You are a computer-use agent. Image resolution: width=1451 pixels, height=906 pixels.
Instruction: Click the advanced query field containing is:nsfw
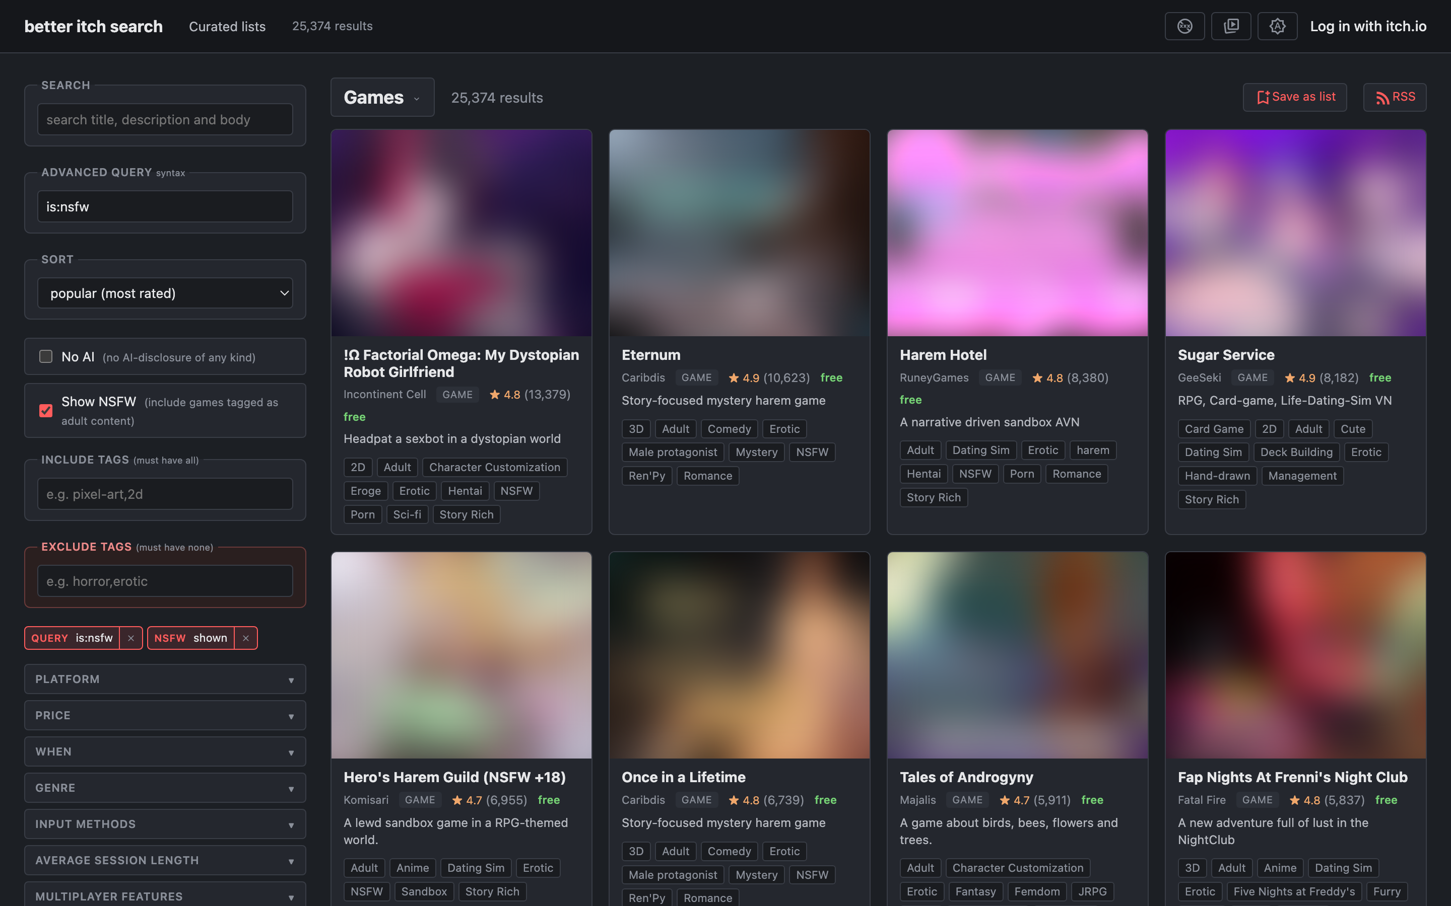tap(165, 207)
